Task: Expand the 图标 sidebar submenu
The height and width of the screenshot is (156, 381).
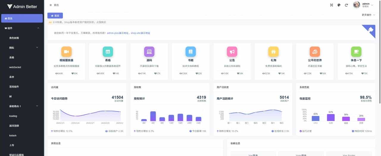Action: (x=22, y=48)
